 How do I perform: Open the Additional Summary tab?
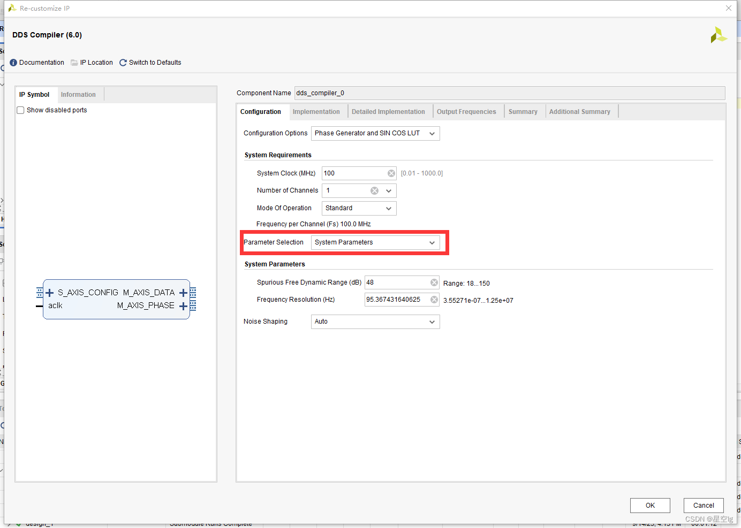(580, 112)
